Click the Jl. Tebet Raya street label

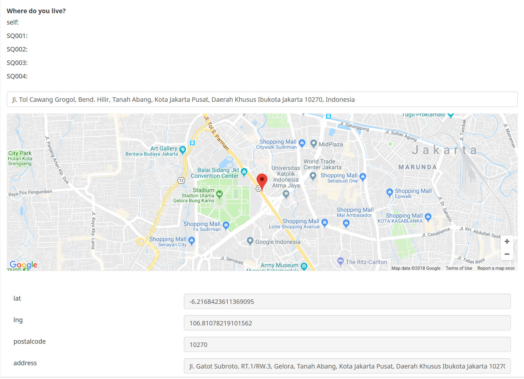coord(471,260)
